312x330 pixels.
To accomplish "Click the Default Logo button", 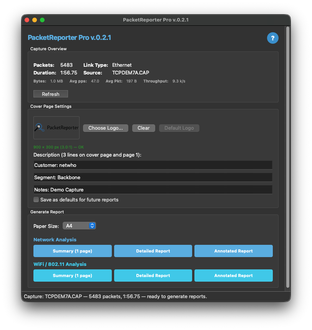I will click(x=179, y=128).
